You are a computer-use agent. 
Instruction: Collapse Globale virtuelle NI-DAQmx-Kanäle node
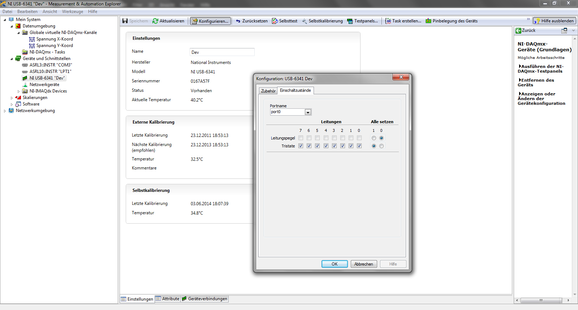click(18, 33)
